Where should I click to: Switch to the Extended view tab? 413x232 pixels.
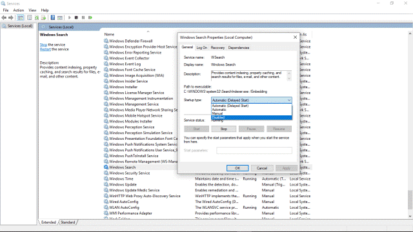(49, 222)
